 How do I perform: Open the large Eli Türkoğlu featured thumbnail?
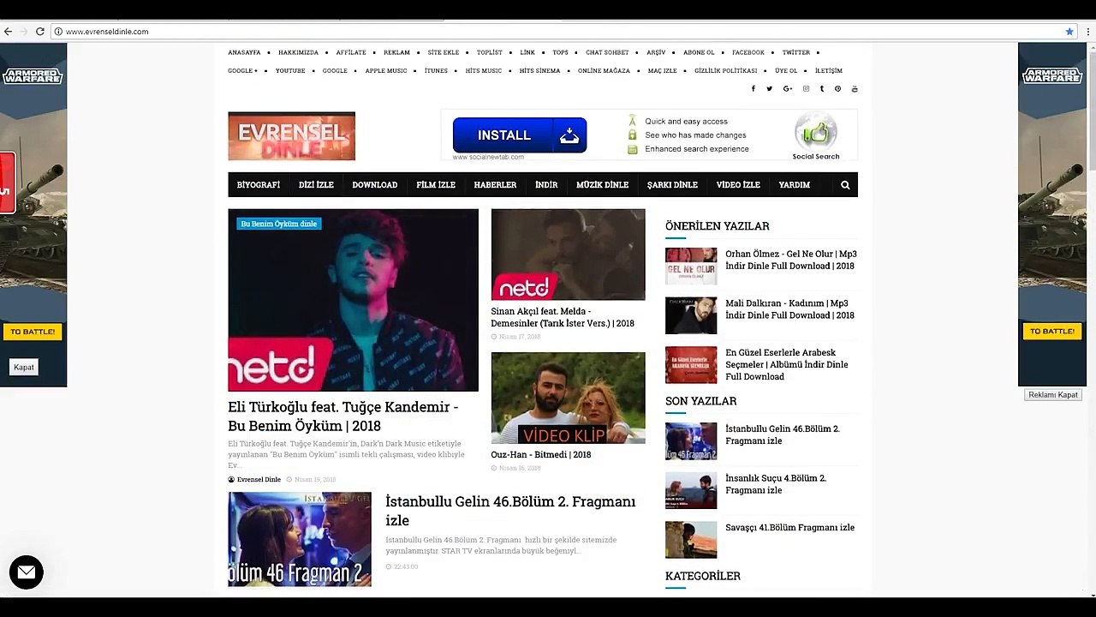(353, 300)
